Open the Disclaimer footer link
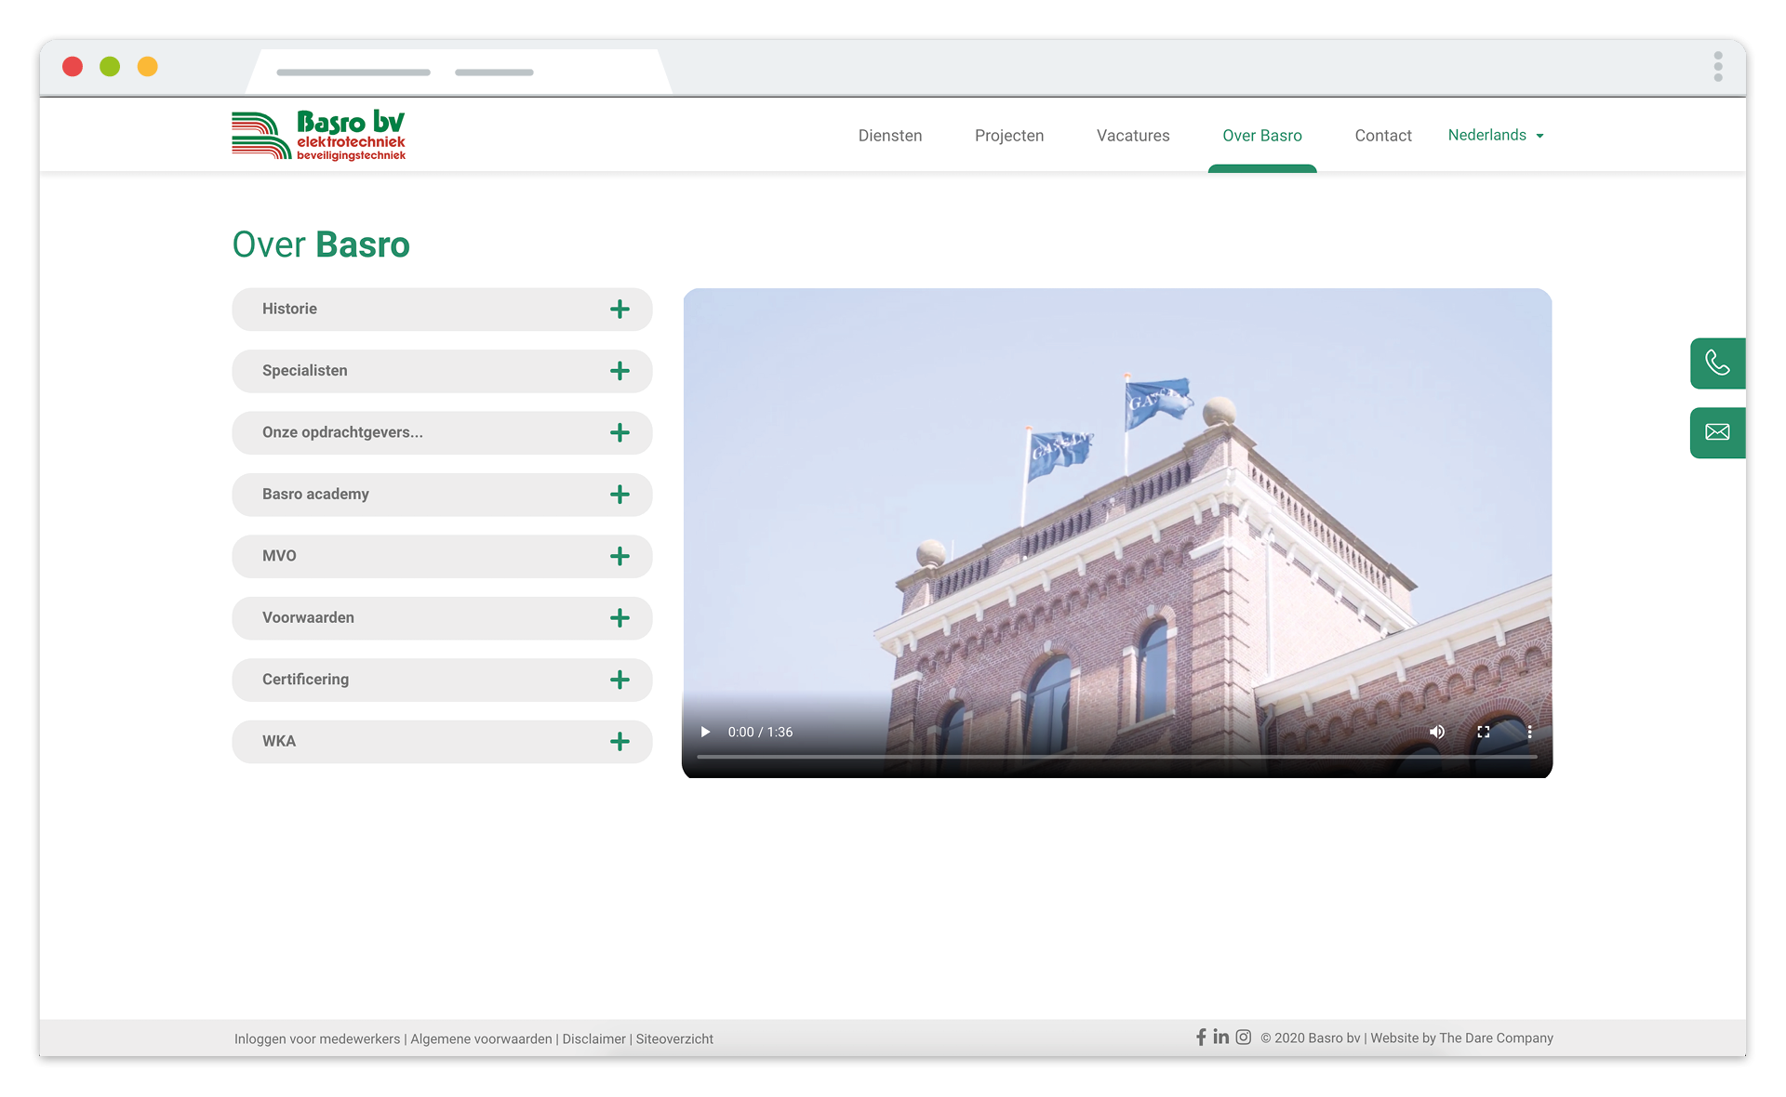The image size is (1786, 1097). [593, 1038]
